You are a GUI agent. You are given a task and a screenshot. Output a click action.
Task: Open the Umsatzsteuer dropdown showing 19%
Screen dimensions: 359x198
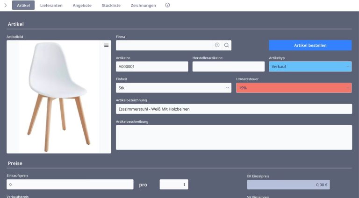click(294, 88)
